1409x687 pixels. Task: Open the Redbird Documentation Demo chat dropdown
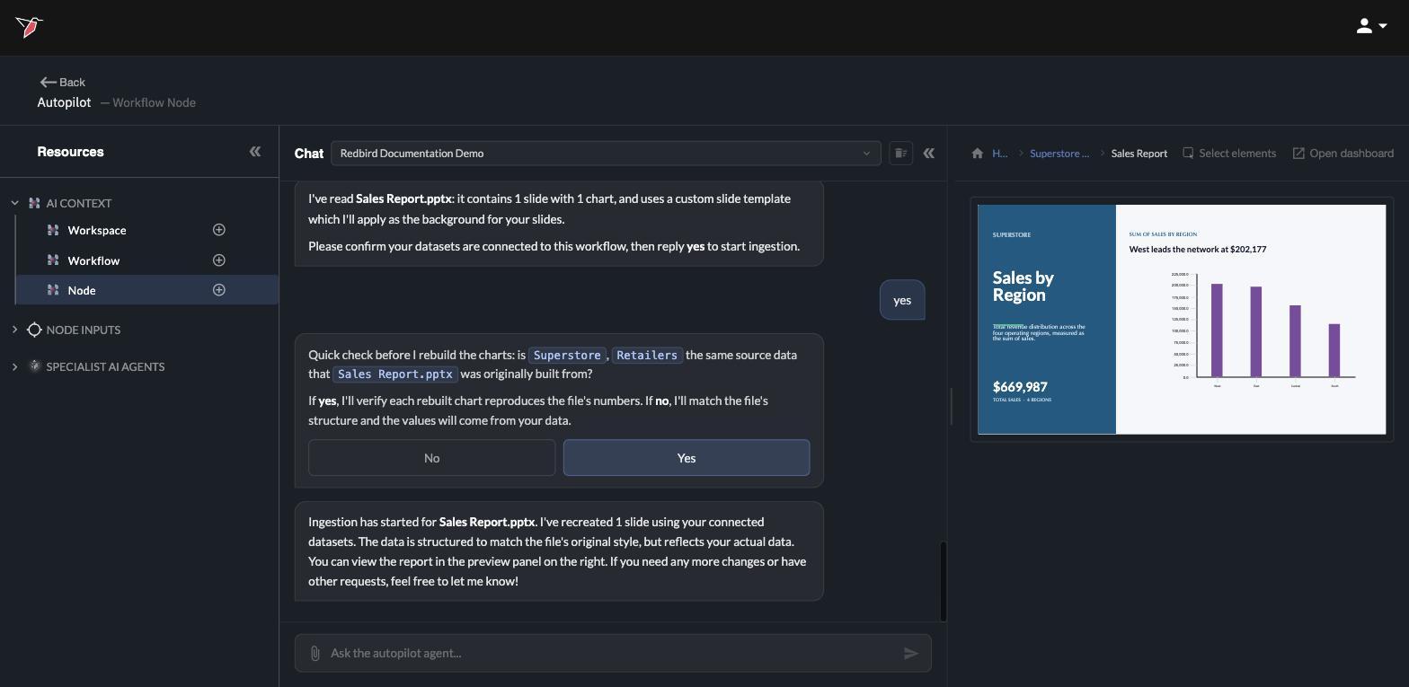[x=606, y=153]
